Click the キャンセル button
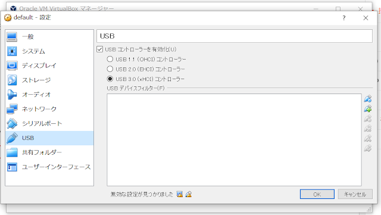Viewport: 381px width, 215px height. (355, 194)
